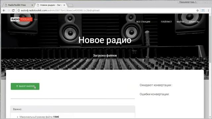Open the ФАЙЛЫ menu item
The width and height of the screenshot is (212, 119).
pos(180,22)
